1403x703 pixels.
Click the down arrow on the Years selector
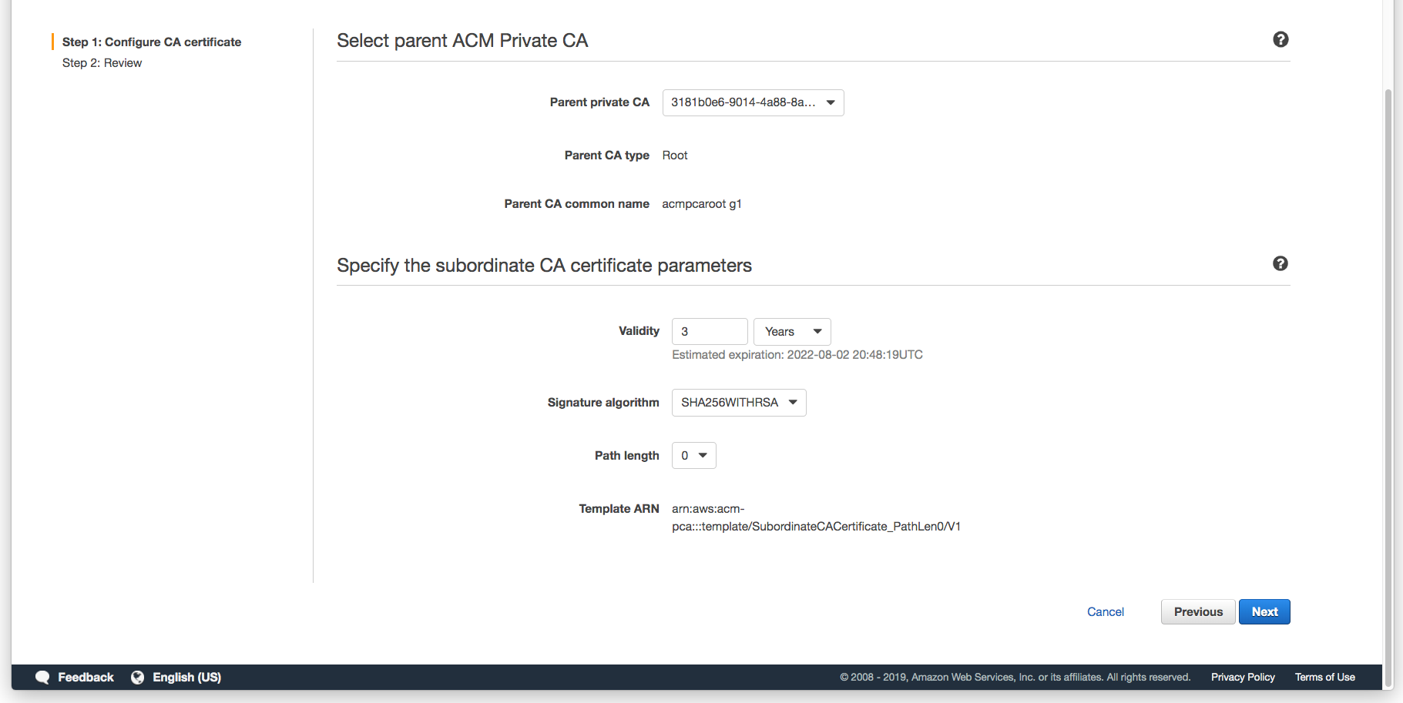pyautogui.click(x=816, y=331)
